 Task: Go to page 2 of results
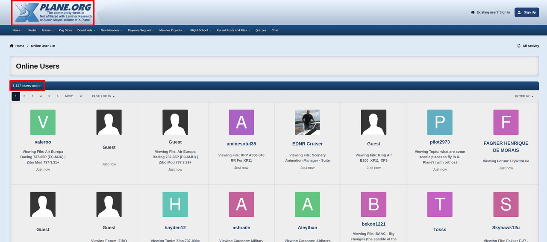24,96
